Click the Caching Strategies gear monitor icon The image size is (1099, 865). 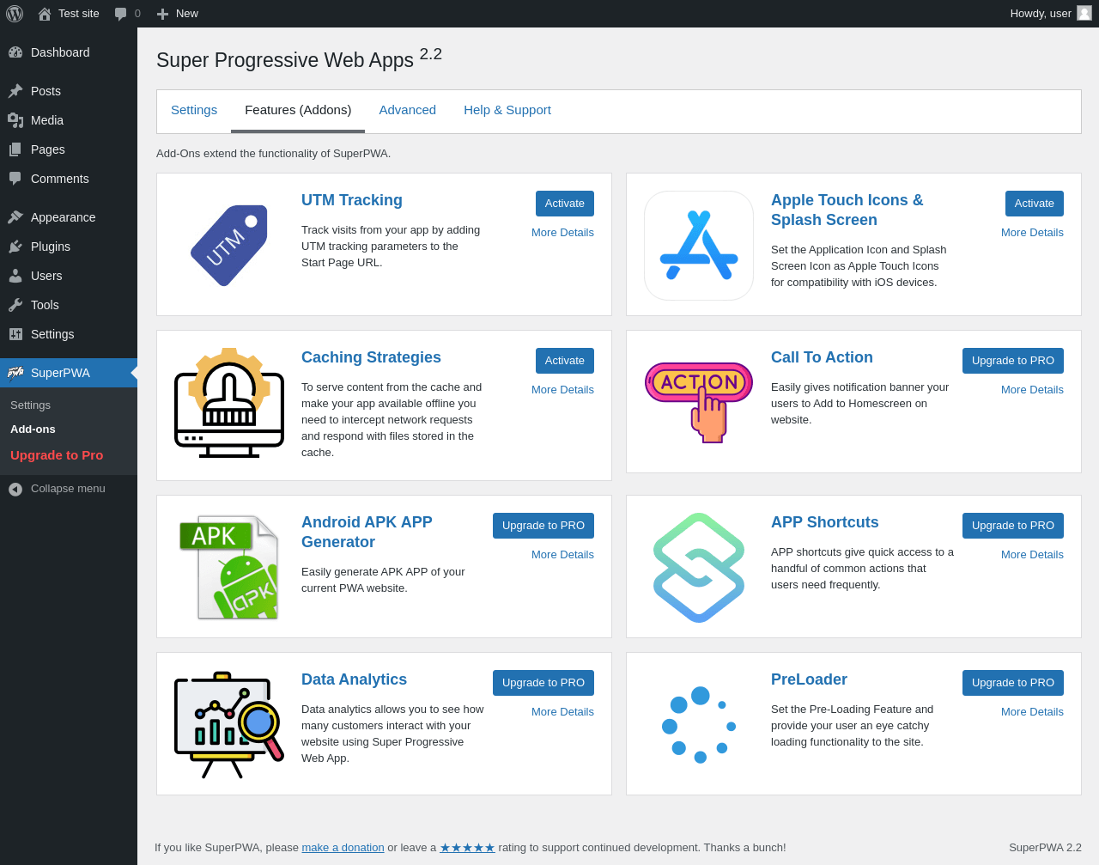229,403
